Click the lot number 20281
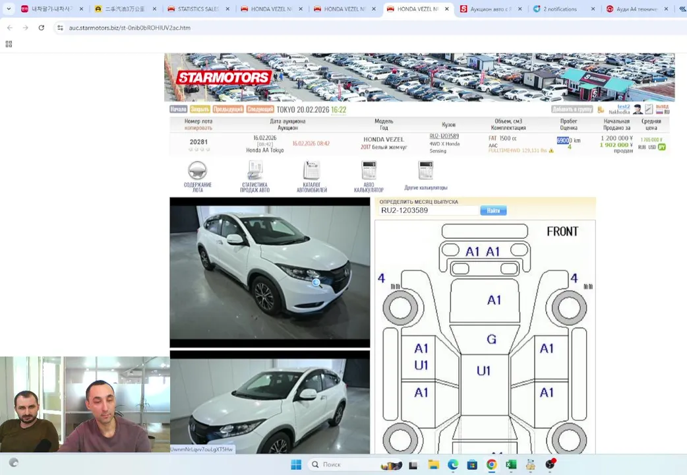Screen dimensions: 687x475 [198, 142]
